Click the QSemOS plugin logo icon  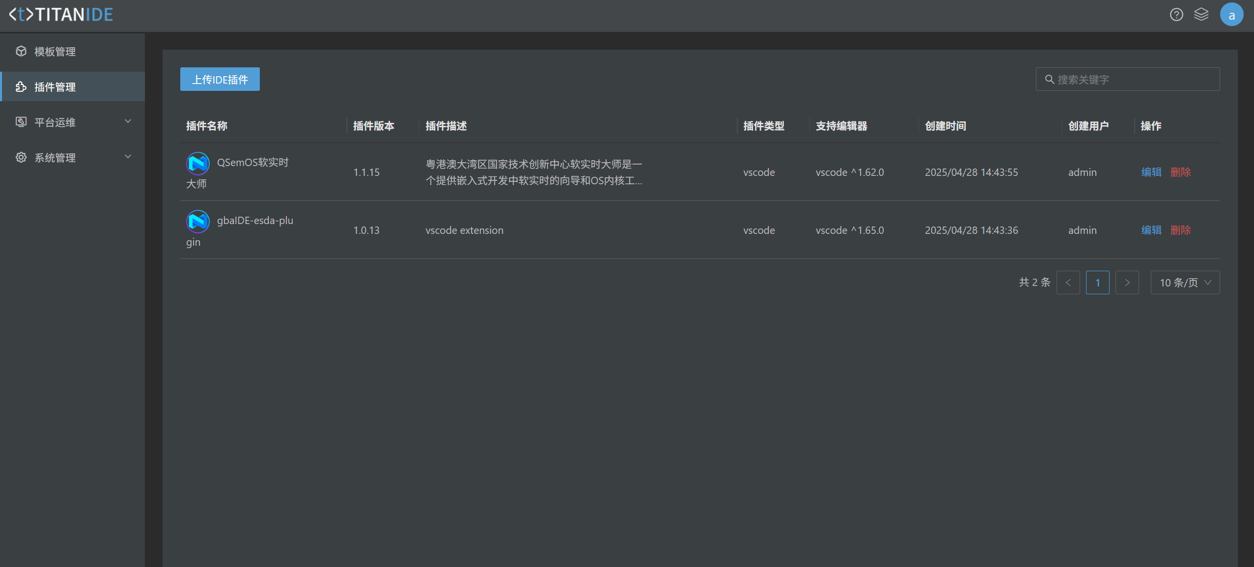(x=198, y=164)
